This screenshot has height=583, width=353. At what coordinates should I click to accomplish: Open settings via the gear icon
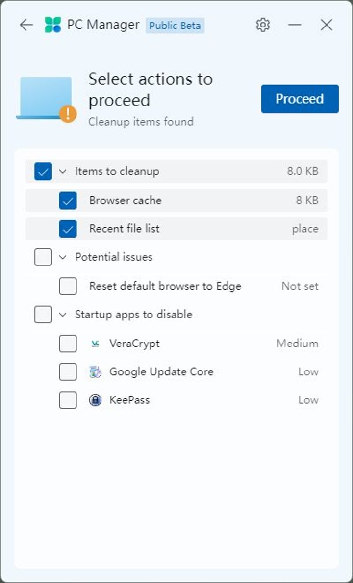(x=263, y=25)
